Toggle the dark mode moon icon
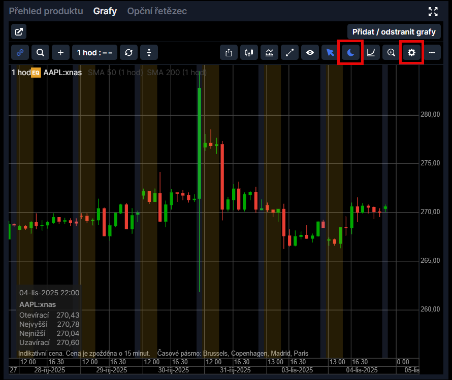 pos(350,52)
